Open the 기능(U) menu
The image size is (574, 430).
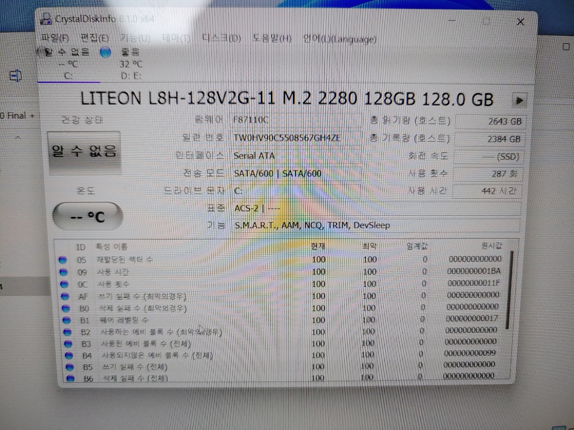click(x=135, y=38)
